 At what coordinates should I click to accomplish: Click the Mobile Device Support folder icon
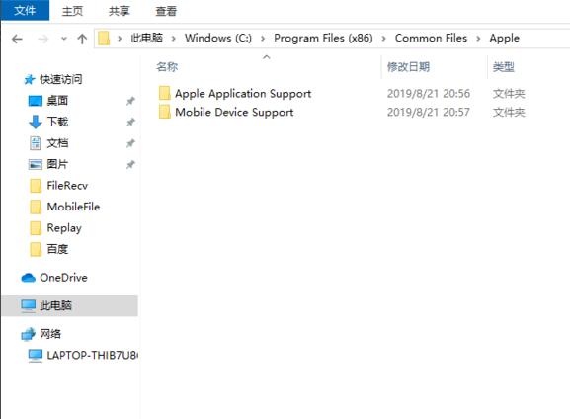[164, 112]
